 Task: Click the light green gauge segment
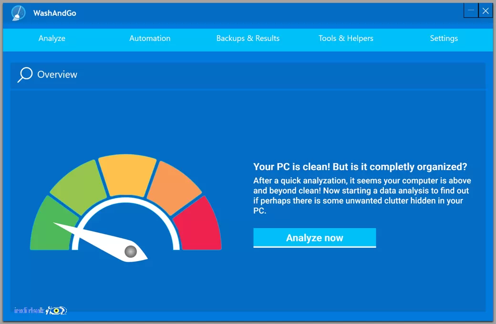pyautogui.click(x=79, y=188)
